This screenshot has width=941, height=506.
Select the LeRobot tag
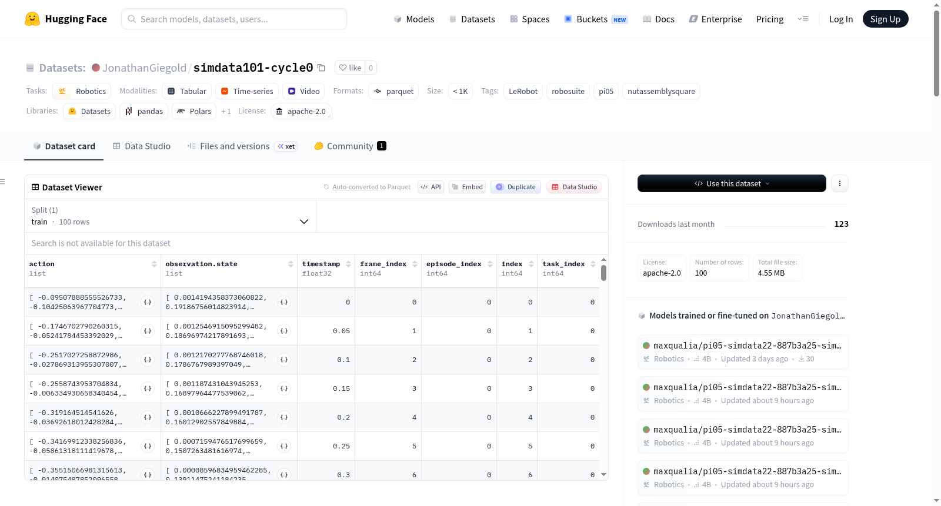point(523,91)
